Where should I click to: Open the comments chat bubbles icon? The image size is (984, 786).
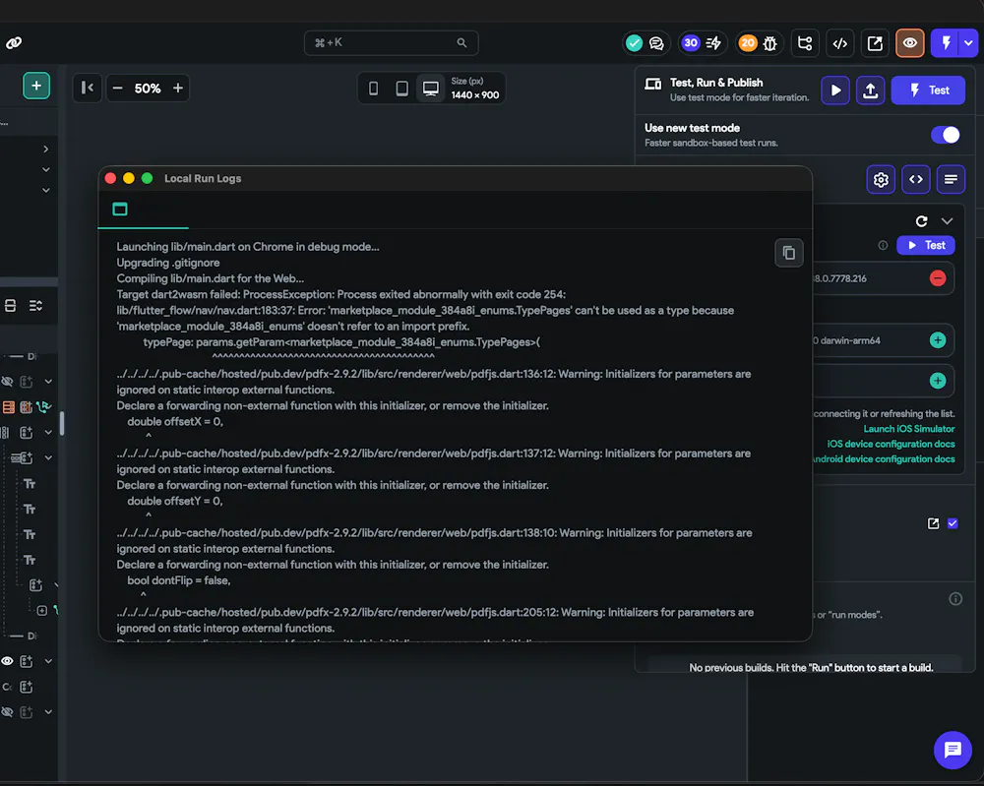(656, 43)
